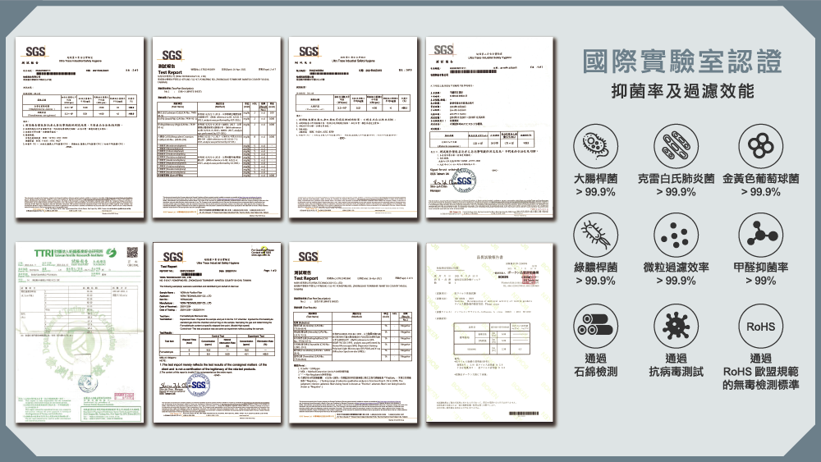Image resolution: width=821 pixels, height=462 pixels.
Task: Open the bottom-row third SGS 測試報告 thumbnail
Action: tap(353, 332)
